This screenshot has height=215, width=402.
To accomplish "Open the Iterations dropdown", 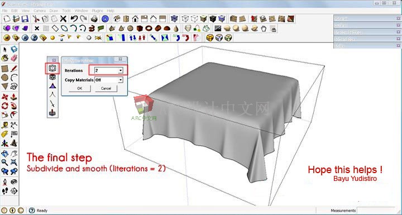I will (120, 70).
